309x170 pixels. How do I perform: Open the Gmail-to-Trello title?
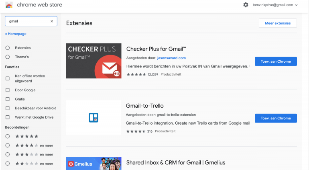coord(144,106)
